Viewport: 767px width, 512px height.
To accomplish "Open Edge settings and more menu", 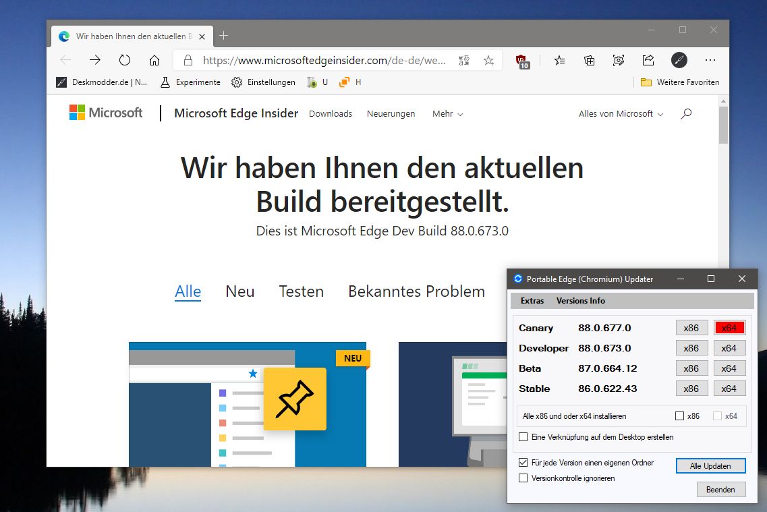I will (x=710, y=60).
